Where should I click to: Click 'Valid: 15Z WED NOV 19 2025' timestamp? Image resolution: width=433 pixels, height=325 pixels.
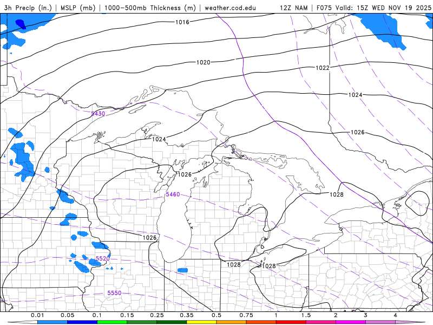(383, 8)
